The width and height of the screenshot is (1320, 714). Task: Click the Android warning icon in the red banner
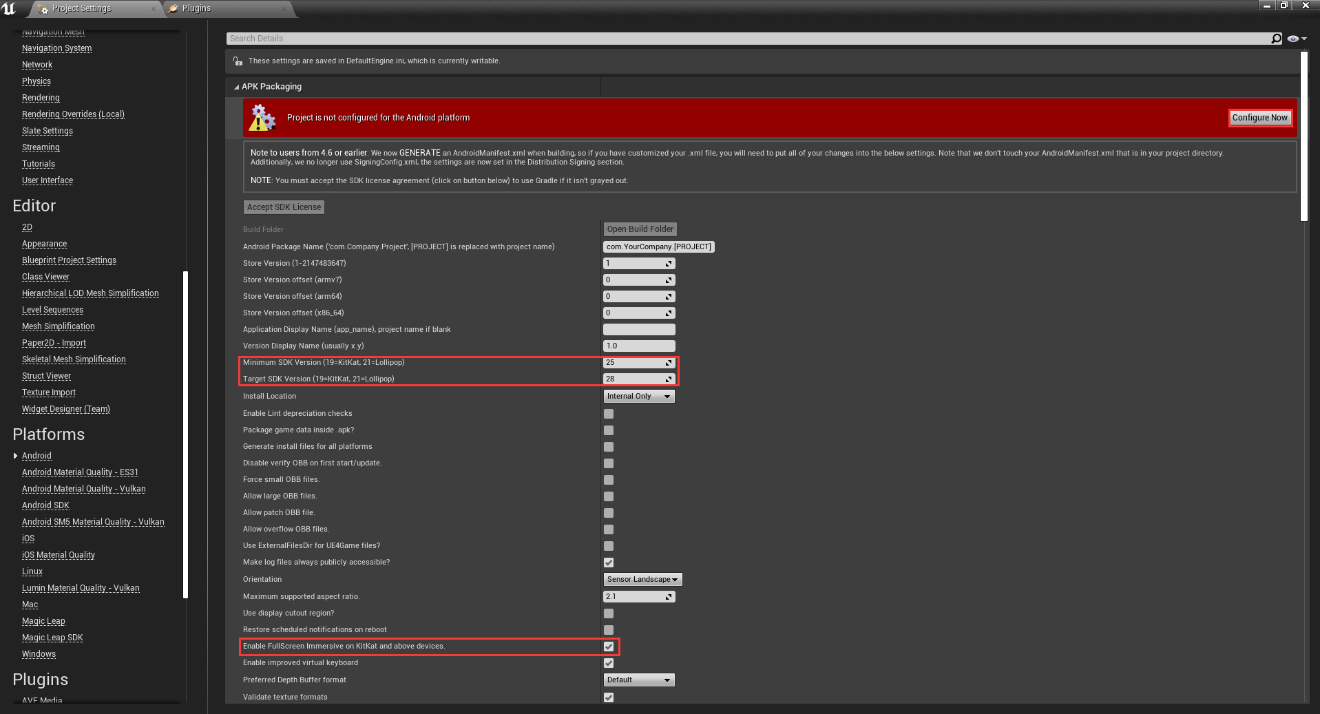pyautogui.click(x=261, y=117)
